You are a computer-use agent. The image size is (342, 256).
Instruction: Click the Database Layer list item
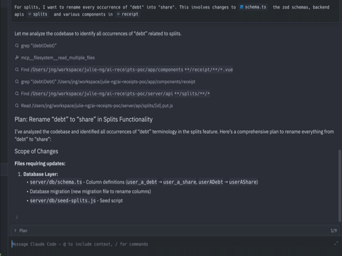[41, 174]
